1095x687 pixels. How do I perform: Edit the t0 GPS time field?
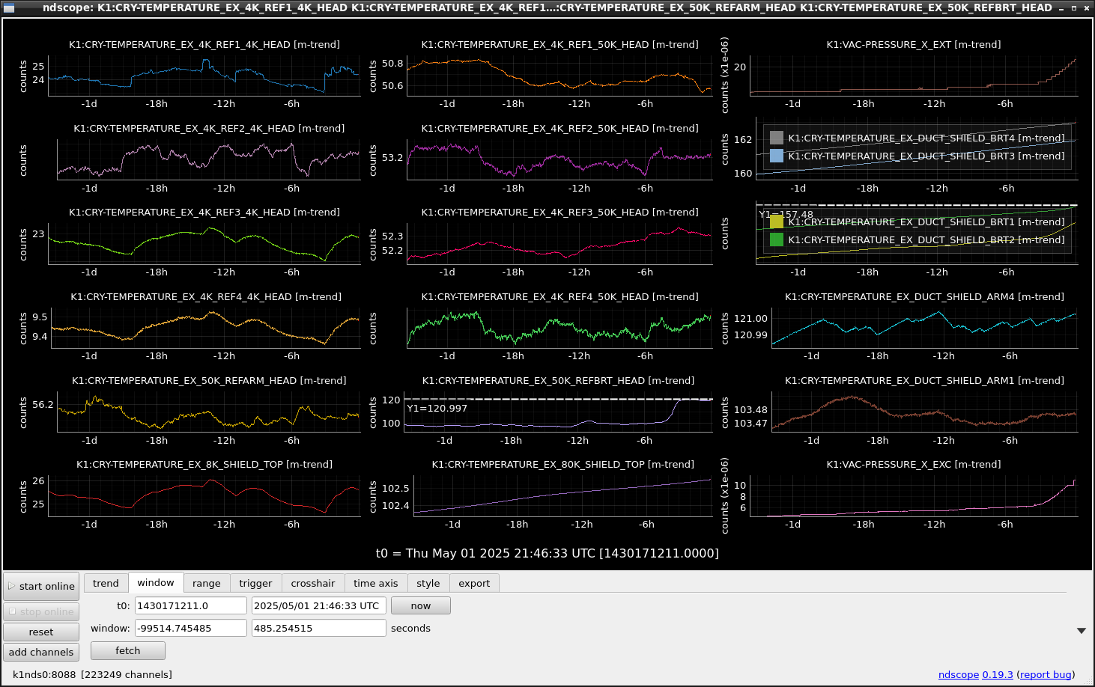point(191,605)
